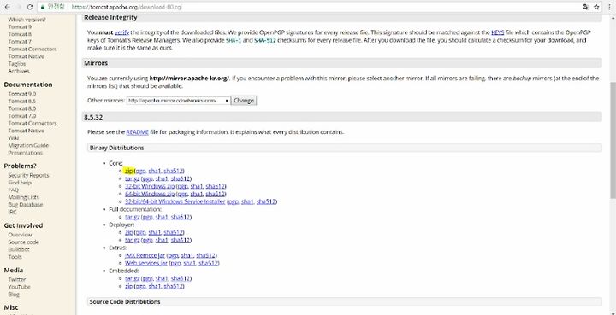Click the browser forward arrow

(19, 7)
